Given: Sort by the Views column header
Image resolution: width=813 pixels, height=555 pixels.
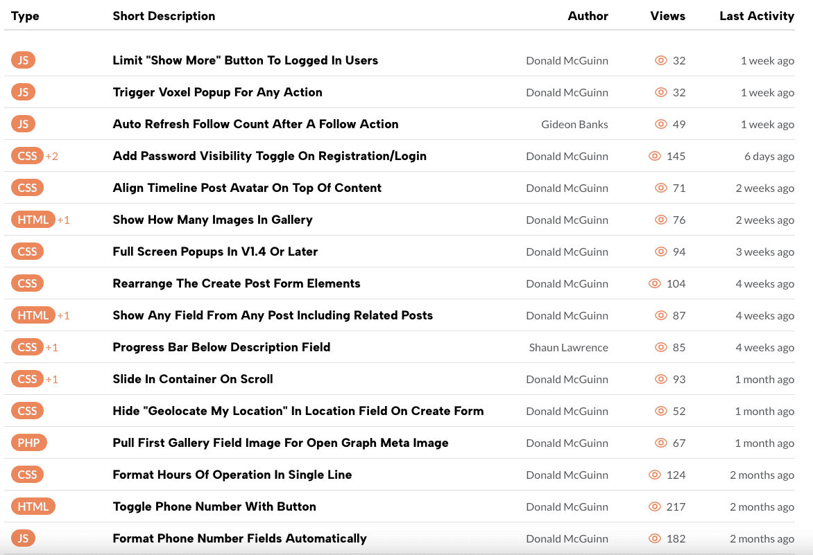Looking at the screenshot, I should coord(667,16).
